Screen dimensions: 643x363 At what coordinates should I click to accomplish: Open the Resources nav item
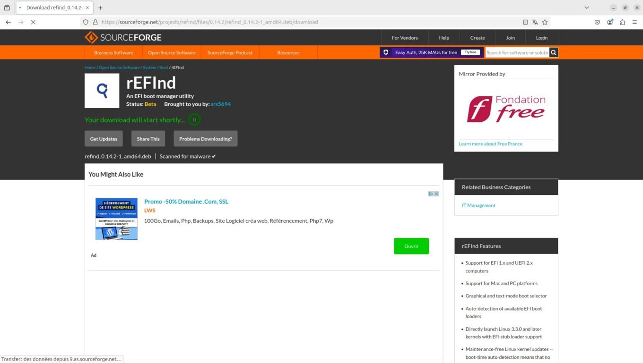288,52
